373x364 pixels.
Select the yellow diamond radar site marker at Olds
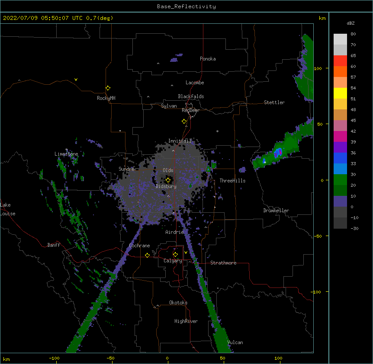click(168, 180)
